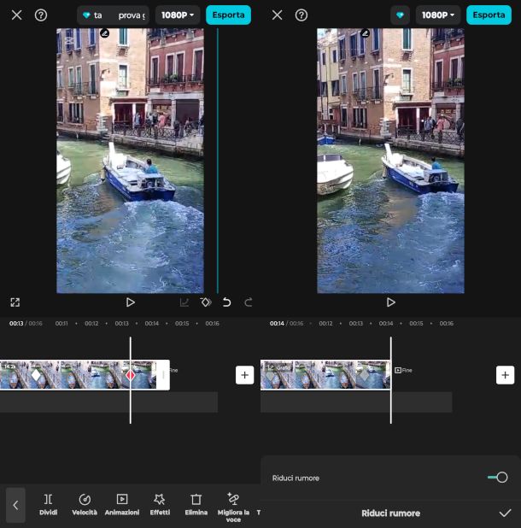521x528 pixels.
Task: Open the Animazioni tool
Action: point(121,503)
